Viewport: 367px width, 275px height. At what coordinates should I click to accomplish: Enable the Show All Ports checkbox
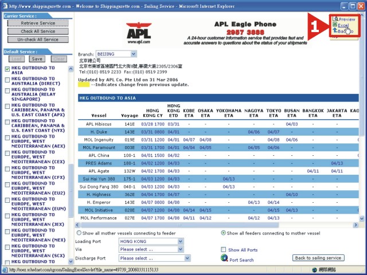(224, 250)
